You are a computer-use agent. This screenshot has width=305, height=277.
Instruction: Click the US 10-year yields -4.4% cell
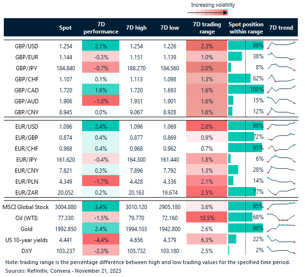(100, 239)
